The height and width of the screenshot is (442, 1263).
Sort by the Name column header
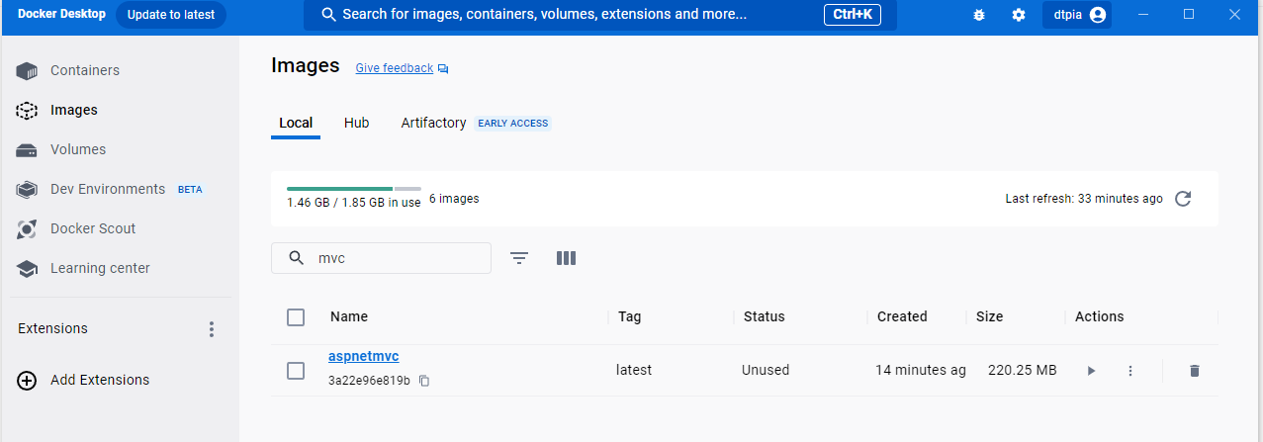tap(349, 316)
